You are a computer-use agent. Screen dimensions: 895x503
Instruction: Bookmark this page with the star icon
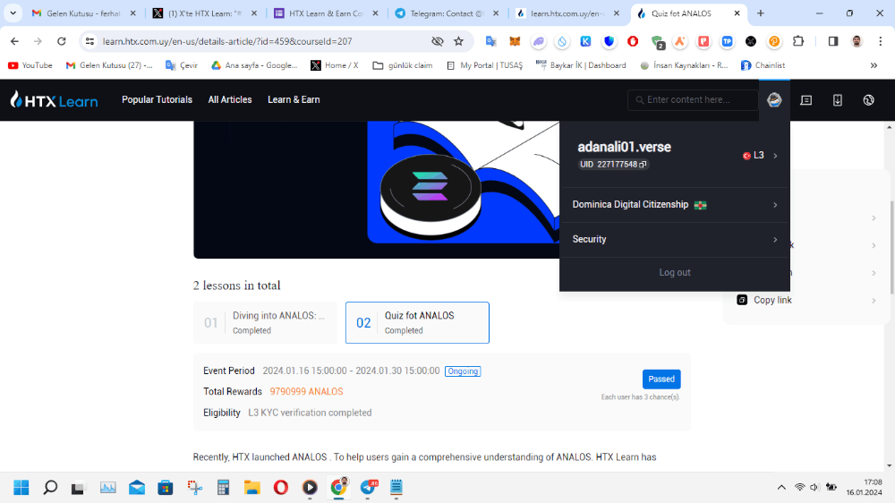click(458, 41)
